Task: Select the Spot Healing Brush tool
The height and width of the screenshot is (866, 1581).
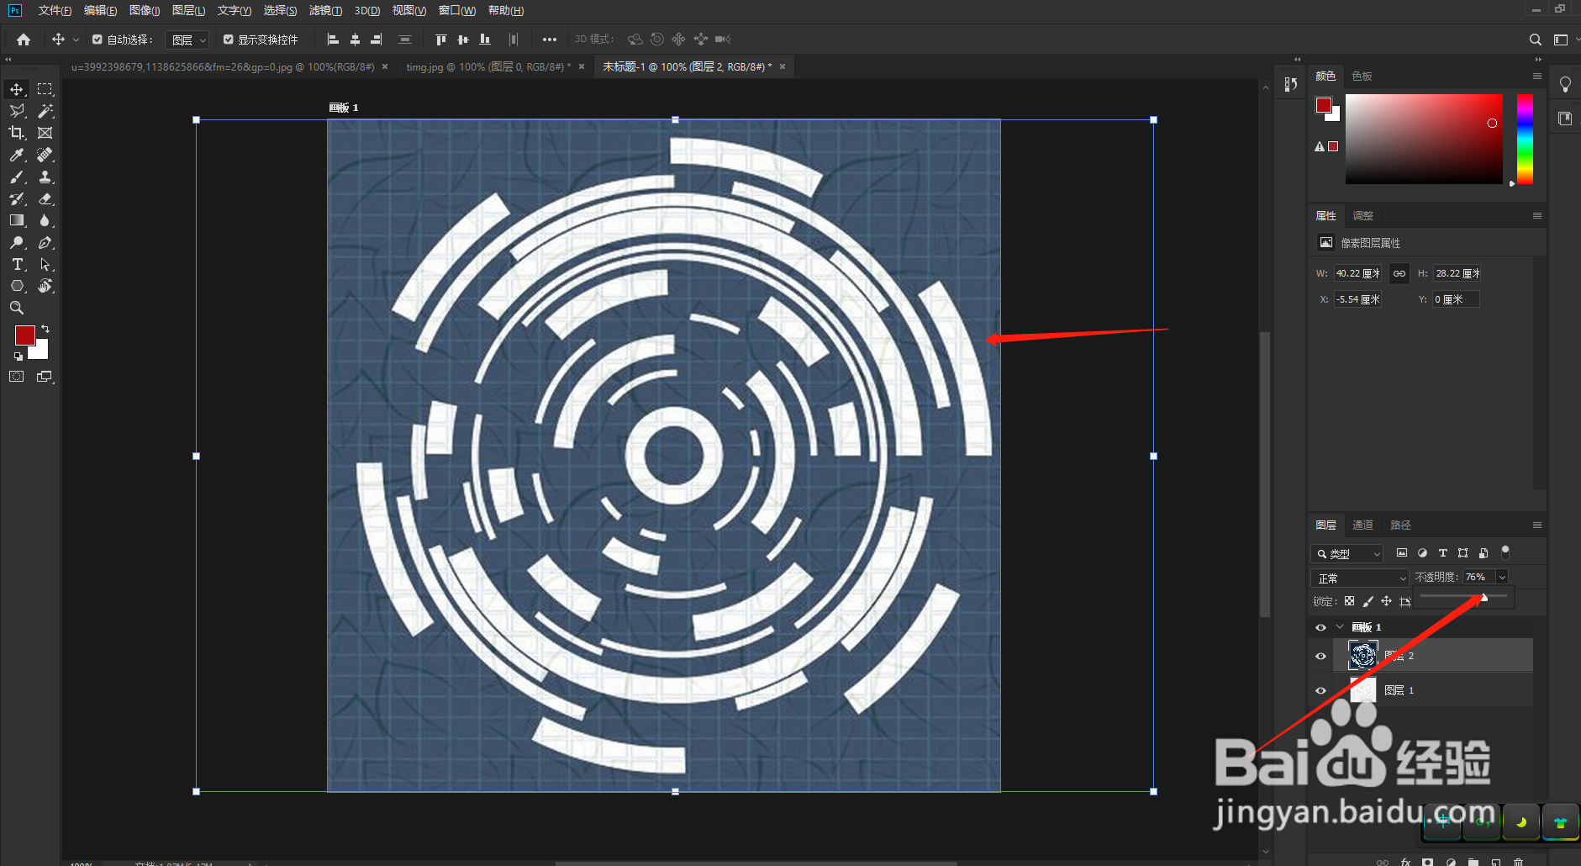Action: [x=45, y=155]
